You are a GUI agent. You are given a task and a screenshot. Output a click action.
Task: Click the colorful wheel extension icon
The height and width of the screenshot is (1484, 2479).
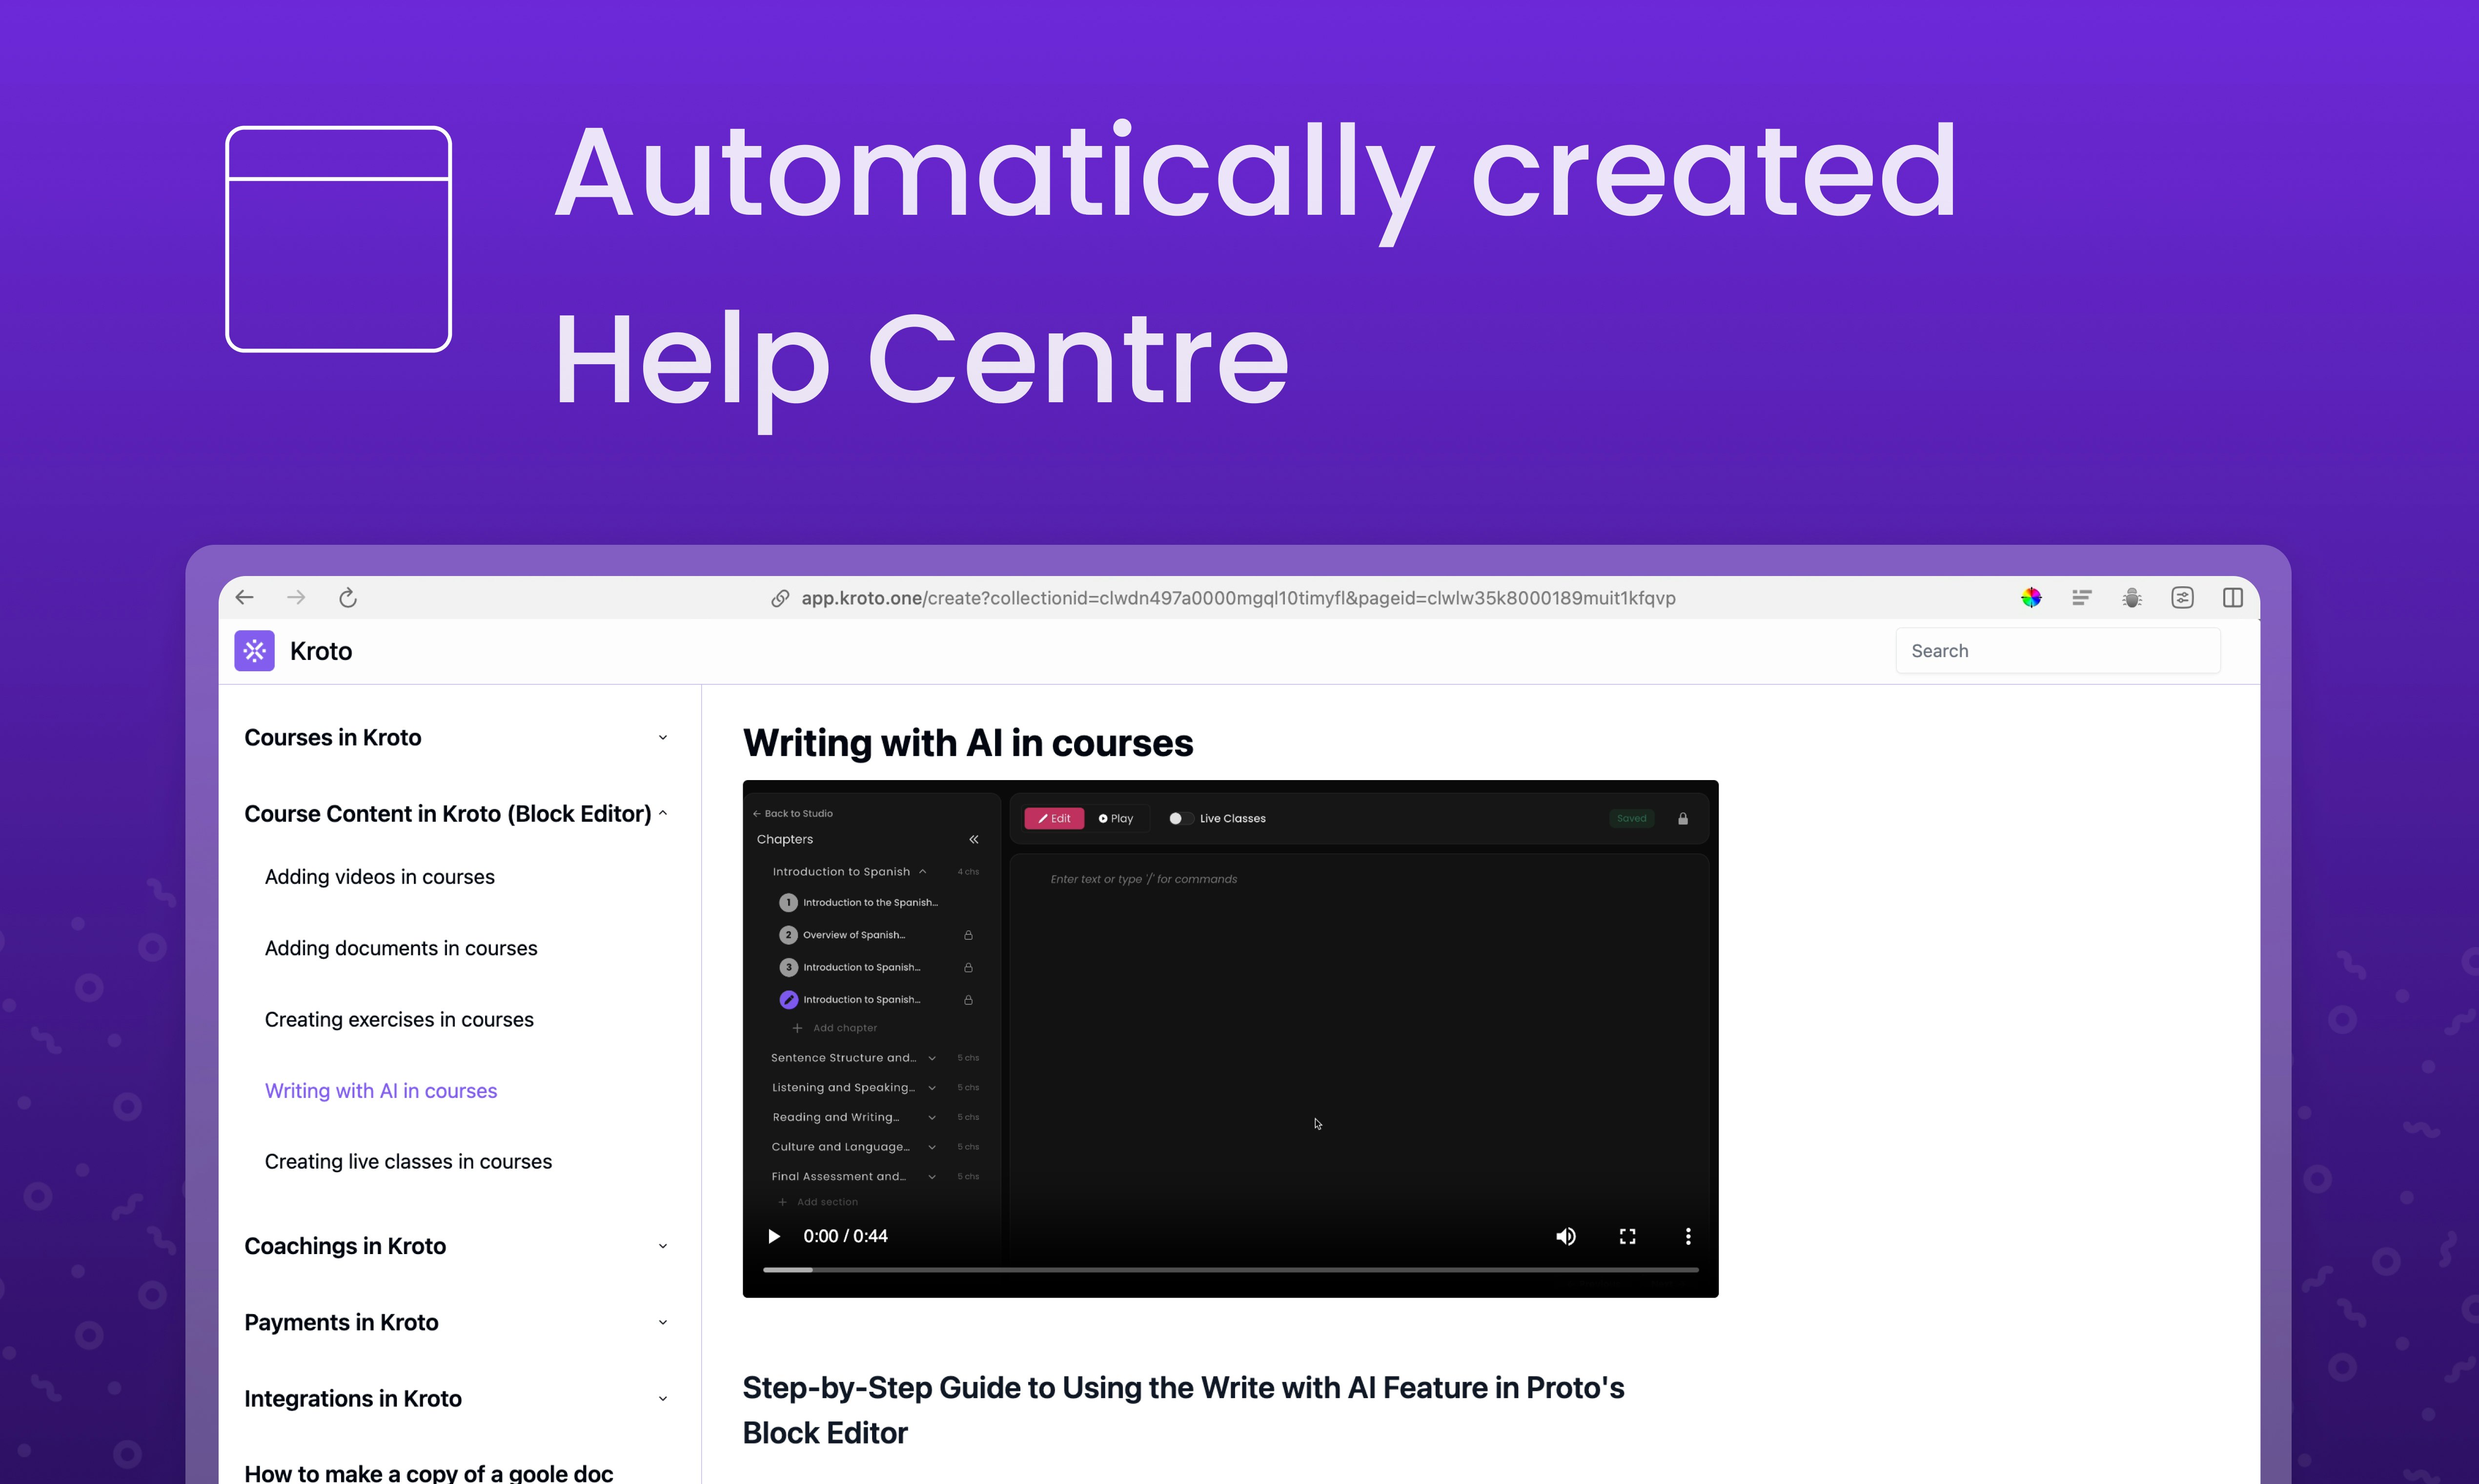(x=2031, y=598)
